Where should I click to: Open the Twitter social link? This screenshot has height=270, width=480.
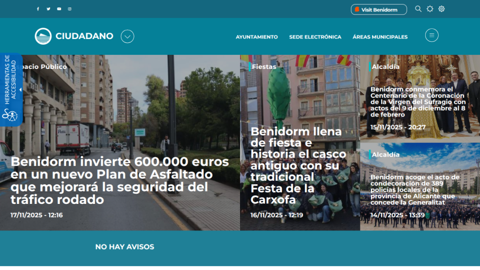[49, 9]
